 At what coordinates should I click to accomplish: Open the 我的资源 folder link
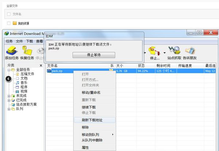click(24, 23)
